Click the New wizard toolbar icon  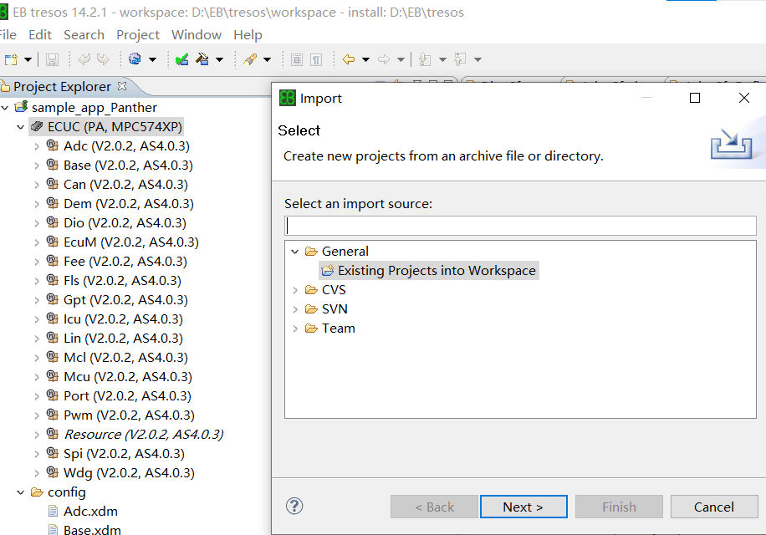point(10,59)
